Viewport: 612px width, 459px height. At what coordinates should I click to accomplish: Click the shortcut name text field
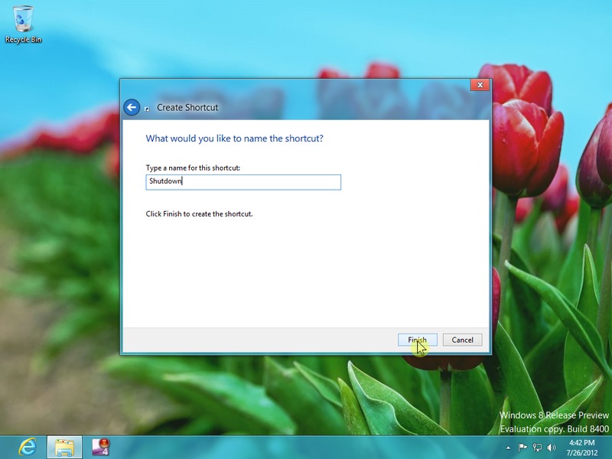(243, 182)
